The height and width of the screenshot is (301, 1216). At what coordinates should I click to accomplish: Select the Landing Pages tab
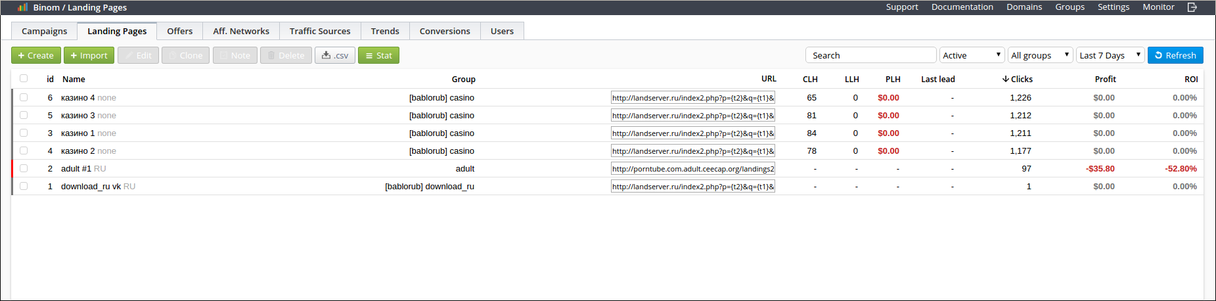tap(117, 31)
